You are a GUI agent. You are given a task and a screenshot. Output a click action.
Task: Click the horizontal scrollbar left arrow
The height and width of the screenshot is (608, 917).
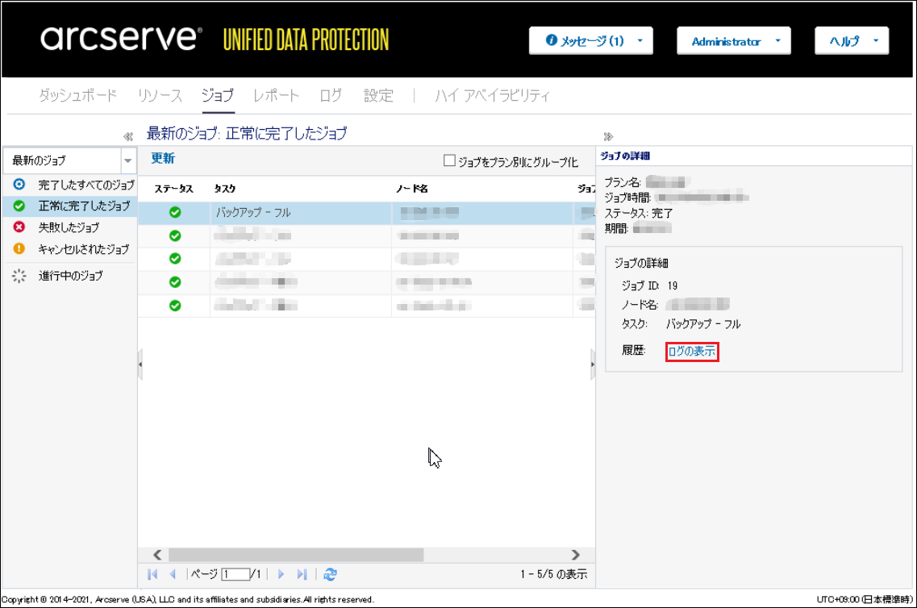click(157, 555)
